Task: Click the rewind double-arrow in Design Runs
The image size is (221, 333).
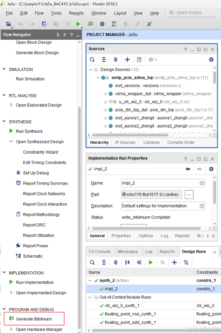Action: (x=139, y=262)
